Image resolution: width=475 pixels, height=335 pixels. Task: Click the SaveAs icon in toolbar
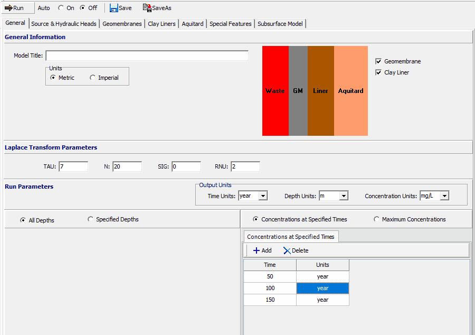click(147, 8)
